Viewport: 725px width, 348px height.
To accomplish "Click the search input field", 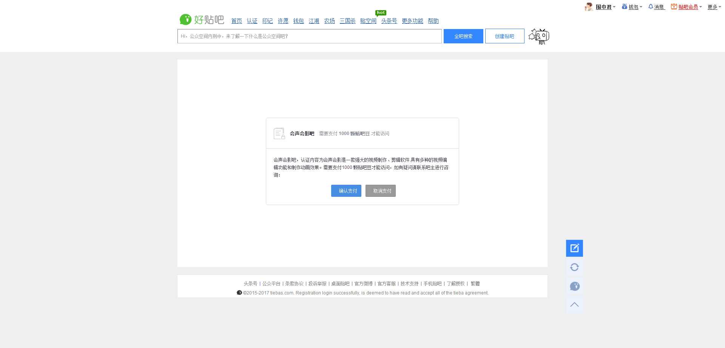I will point(310,36).
